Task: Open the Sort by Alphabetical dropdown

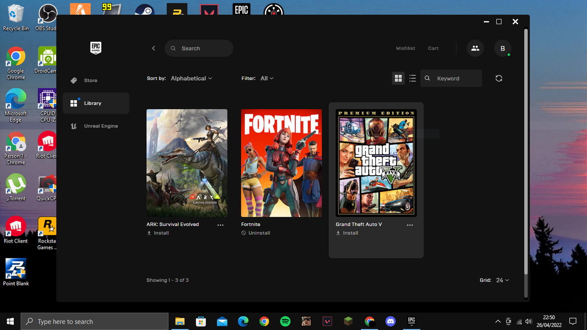Action: coord(192,78)
